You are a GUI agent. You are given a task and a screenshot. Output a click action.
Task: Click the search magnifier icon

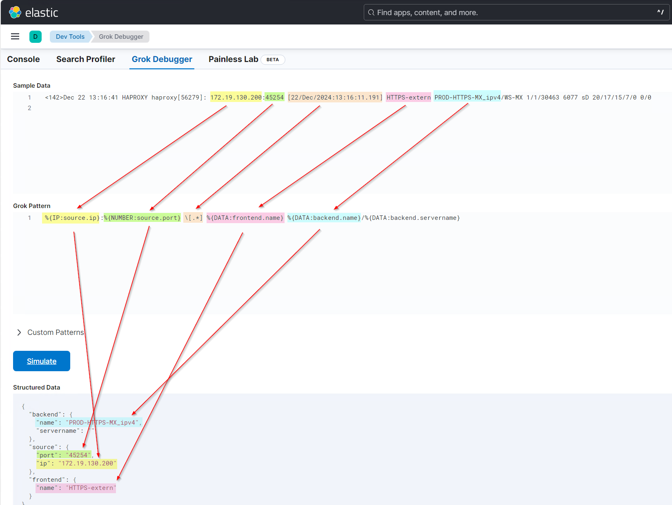coord(371,12)
